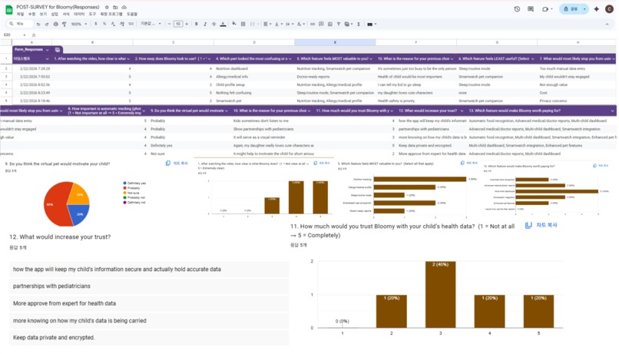This screenshot has height=354, width=619.
Task: Select the paint format tool
Action: coord(64,24)
